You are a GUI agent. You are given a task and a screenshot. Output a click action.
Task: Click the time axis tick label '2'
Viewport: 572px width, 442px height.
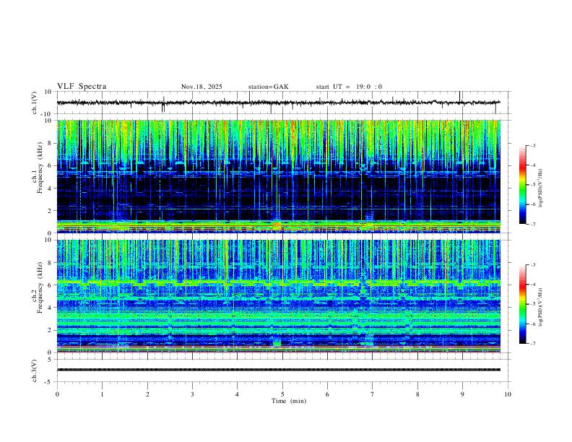tap(147, 394)
